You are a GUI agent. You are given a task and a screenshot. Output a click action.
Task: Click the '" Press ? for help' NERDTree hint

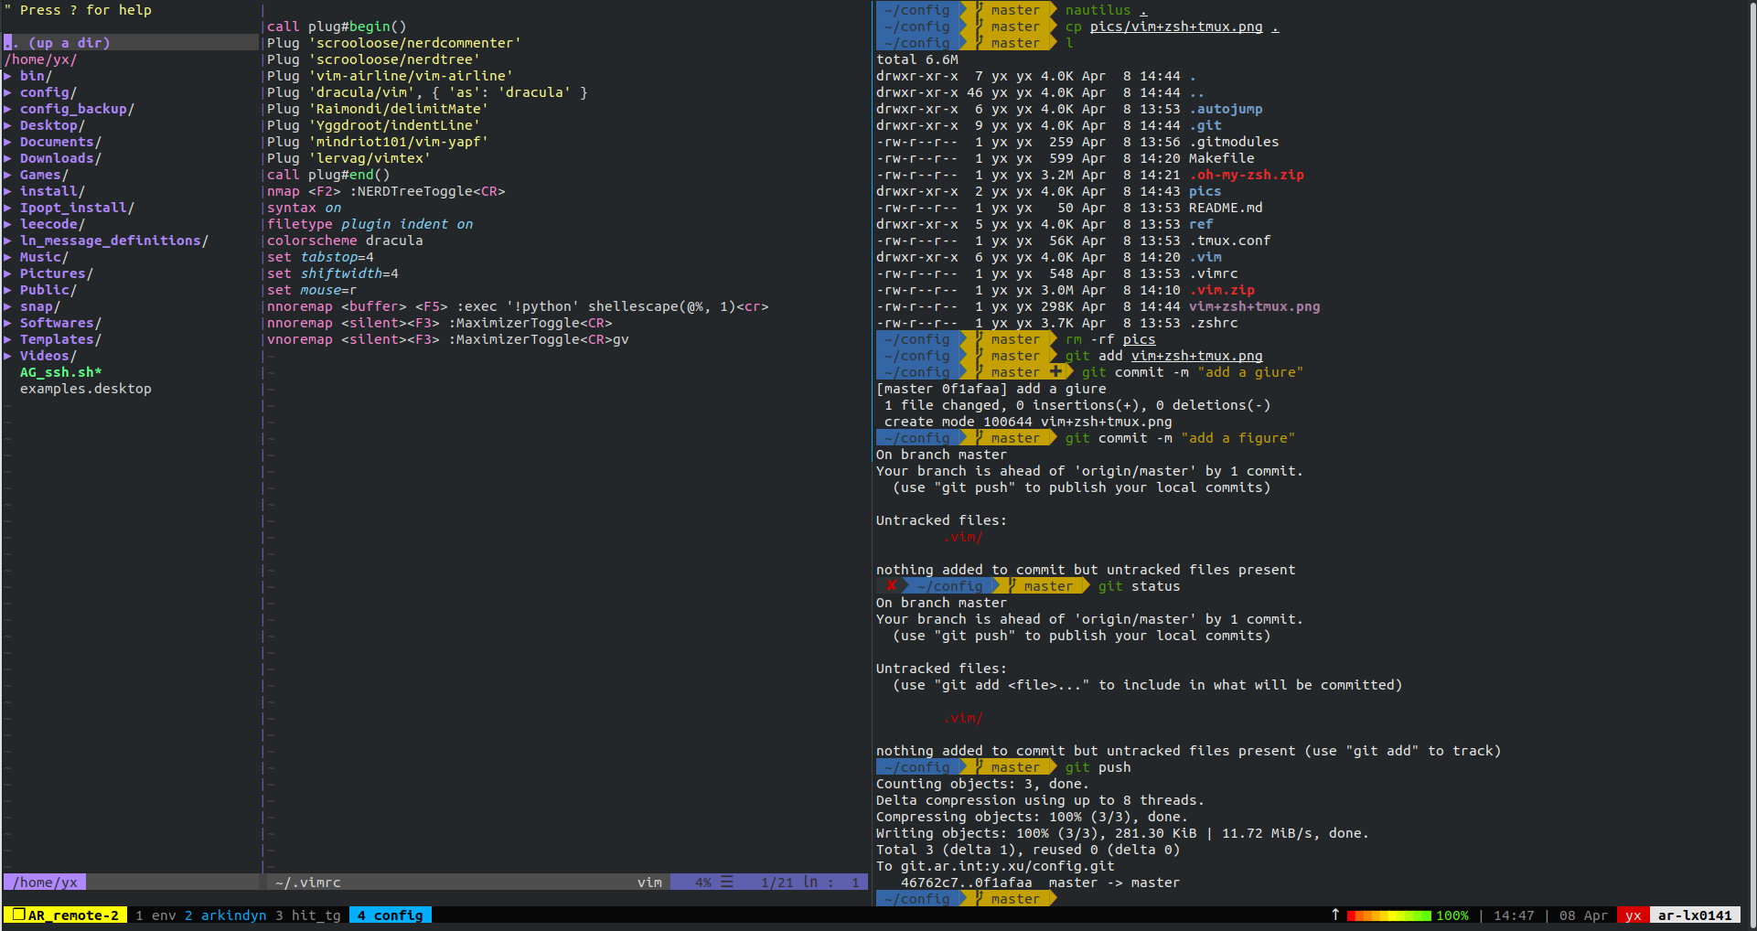[78, 10]
